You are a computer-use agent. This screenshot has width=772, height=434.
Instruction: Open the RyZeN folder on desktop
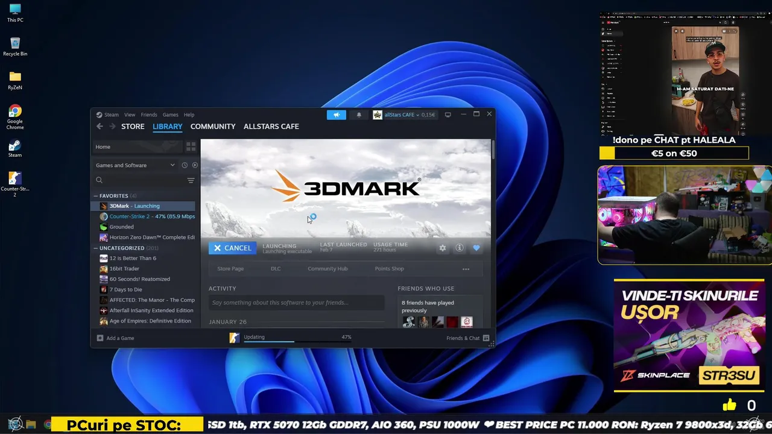click(15, 81)
